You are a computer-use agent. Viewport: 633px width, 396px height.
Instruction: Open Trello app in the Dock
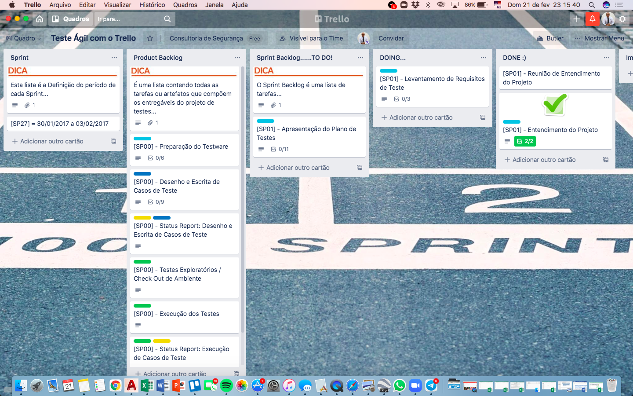(x=195, y=386)
